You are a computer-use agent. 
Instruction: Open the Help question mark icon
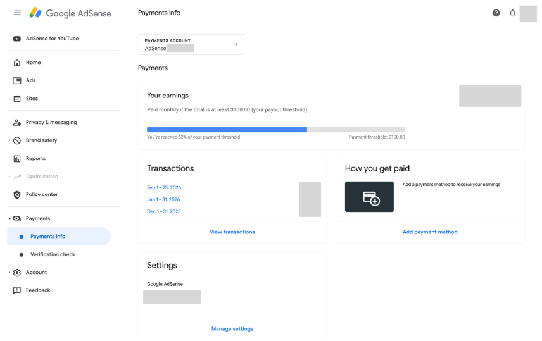496,13
